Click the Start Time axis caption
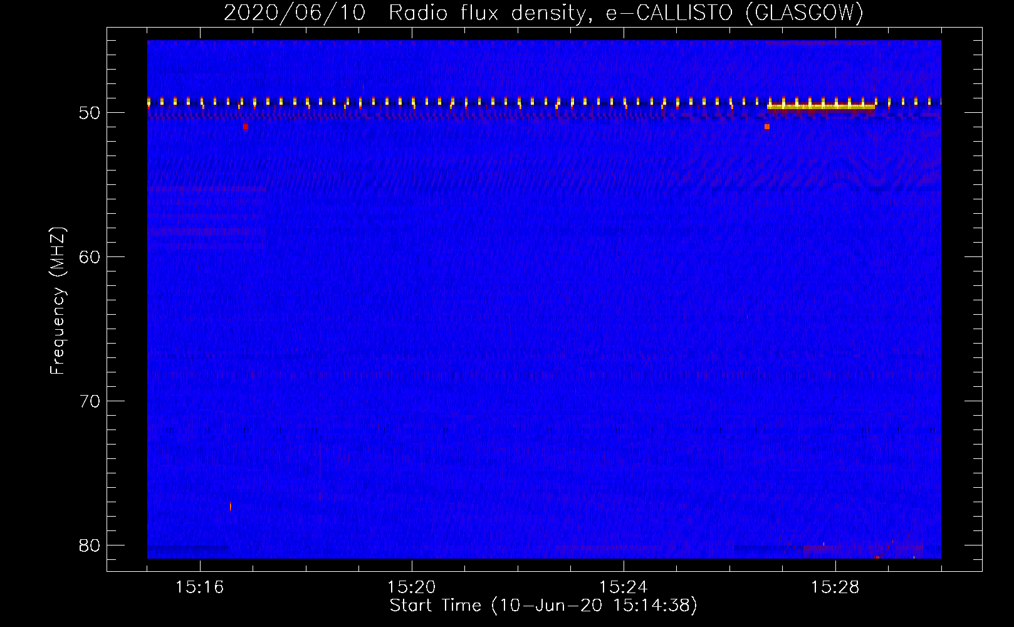This screenshot has height=627, width=1014. coord(543,606)
